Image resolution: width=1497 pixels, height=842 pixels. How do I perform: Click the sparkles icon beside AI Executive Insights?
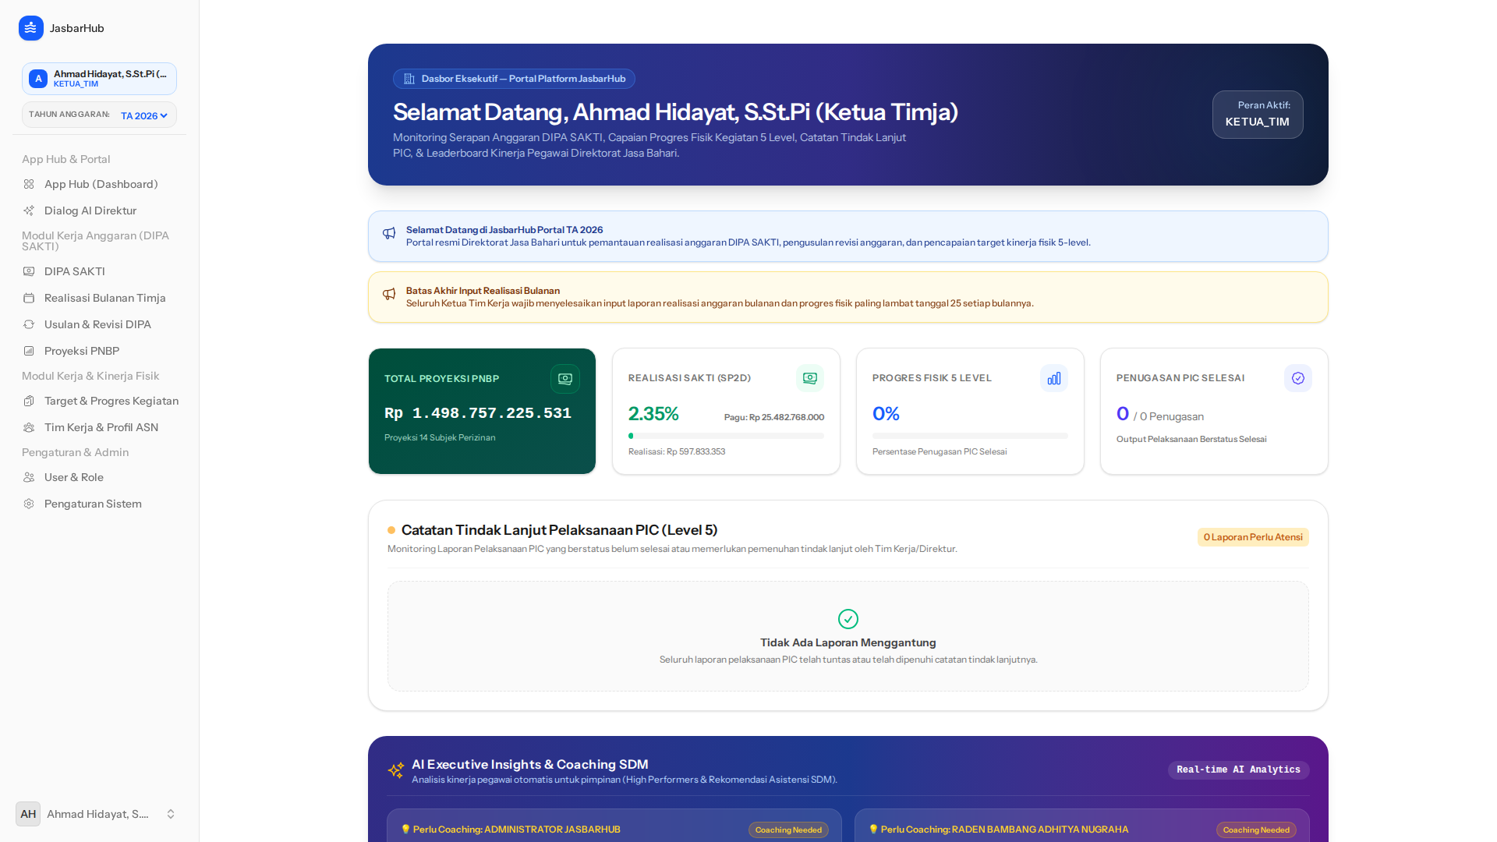tap(396, 770)
